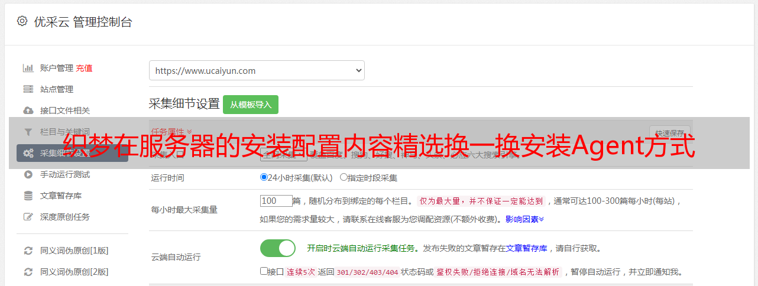The width and height of the screenshot is (758, 286).
Task: Click the edit icon for 深度原创任务
Action: tap(28, 217)
